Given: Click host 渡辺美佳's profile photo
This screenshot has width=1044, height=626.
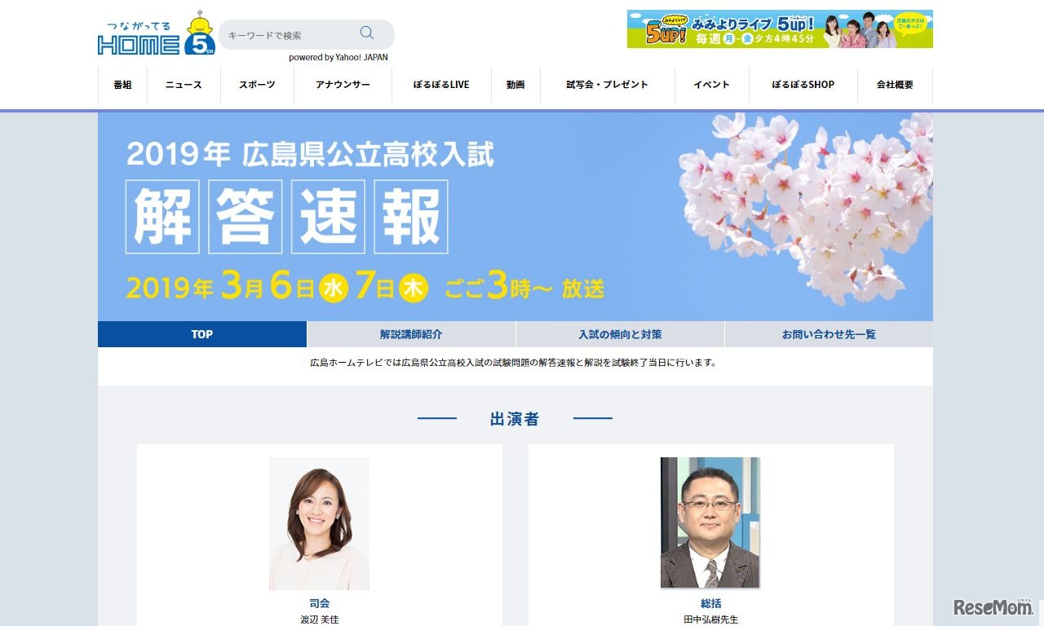Looking at the screenshot, I should [x=319, y=522].
